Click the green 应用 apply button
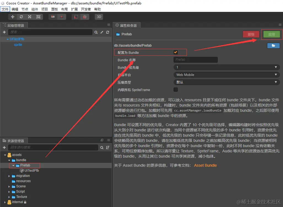This screenshot has height=207, width=283. 272,34
